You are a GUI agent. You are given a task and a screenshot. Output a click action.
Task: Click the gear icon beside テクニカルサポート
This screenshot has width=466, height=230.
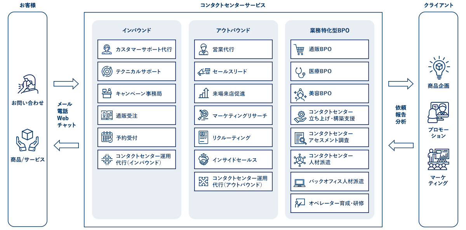coord(107,71)
